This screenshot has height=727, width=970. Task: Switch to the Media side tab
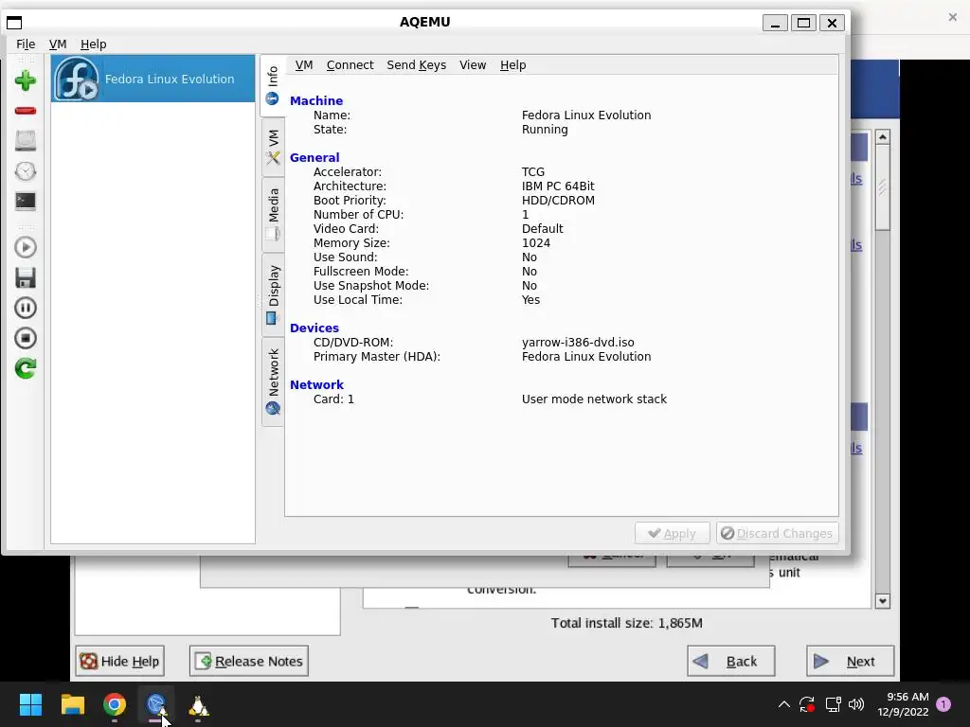click(273, 215)
